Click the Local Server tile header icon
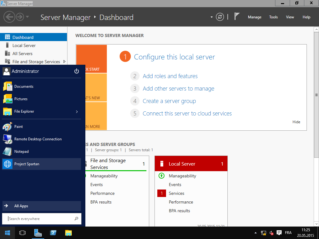This screenshot has height=239, width=319. click(162, 164)
